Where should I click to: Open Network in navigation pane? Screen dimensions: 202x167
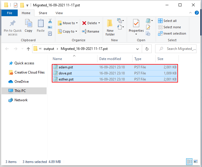(x=18, y=100)
